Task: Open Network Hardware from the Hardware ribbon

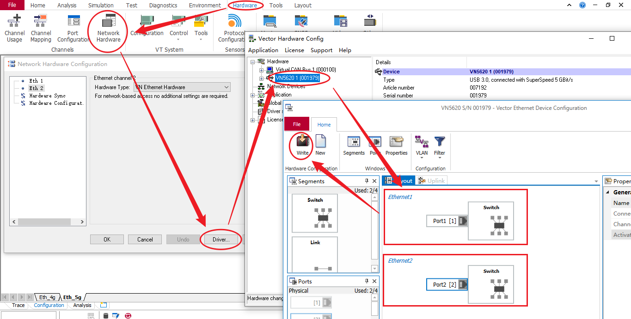Action: coord(108,29)
